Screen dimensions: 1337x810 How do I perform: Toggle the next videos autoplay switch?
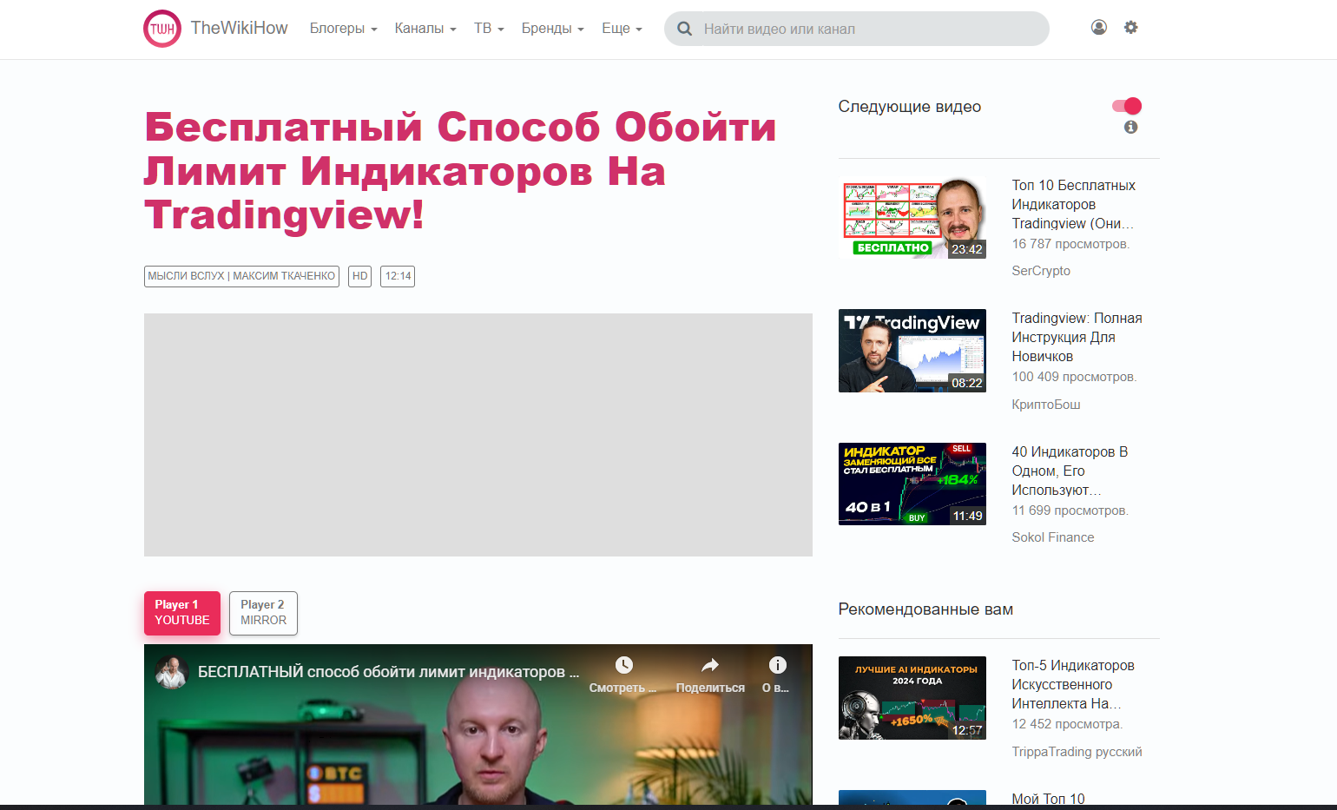tap(1127, 106)
